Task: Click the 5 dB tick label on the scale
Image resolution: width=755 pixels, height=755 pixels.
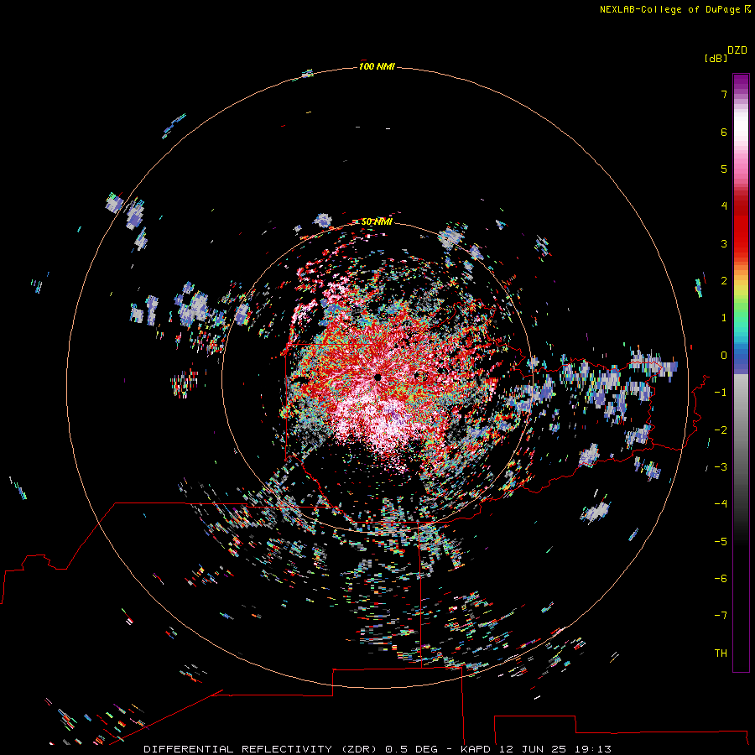Action: (724, 169)
